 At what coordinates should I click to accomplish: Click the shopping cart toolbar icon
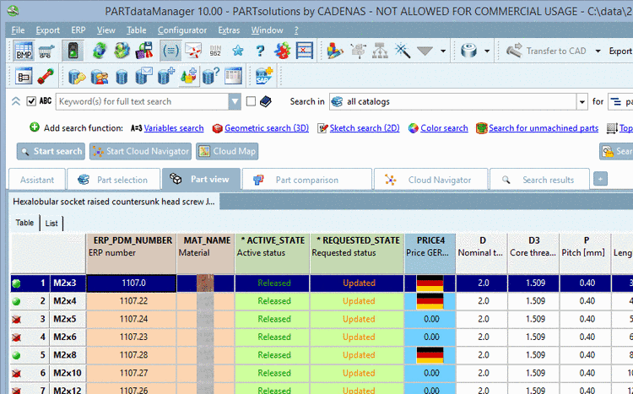[x=46, y=51]
